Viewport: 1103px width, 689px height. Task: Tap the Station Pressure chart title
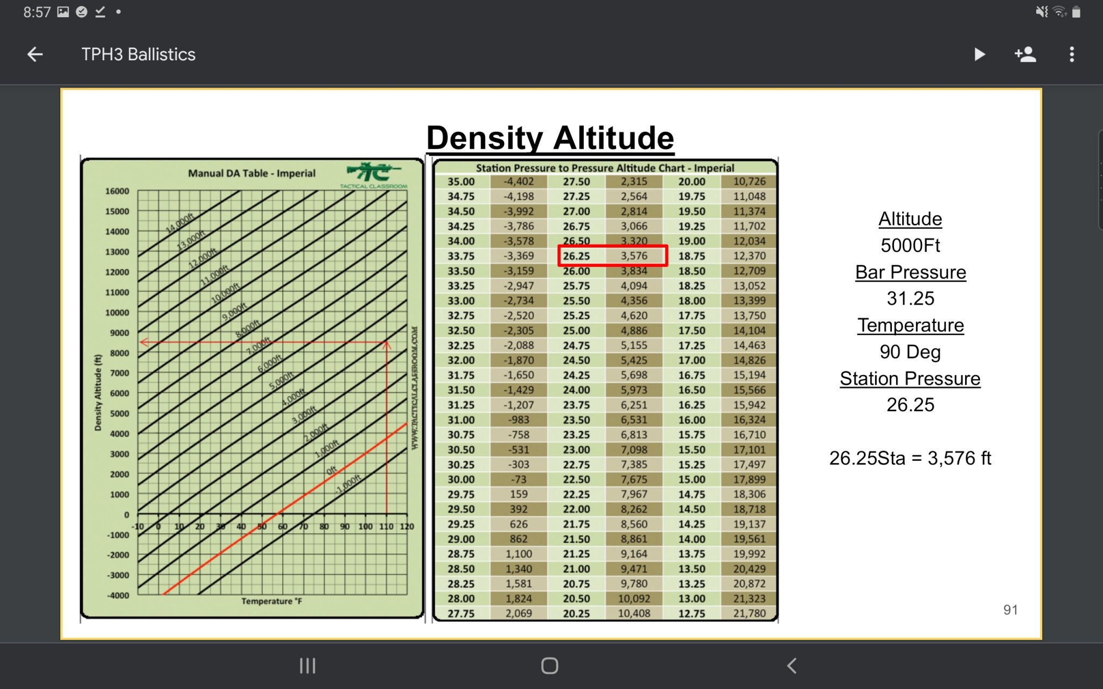[x=605, y=168]
